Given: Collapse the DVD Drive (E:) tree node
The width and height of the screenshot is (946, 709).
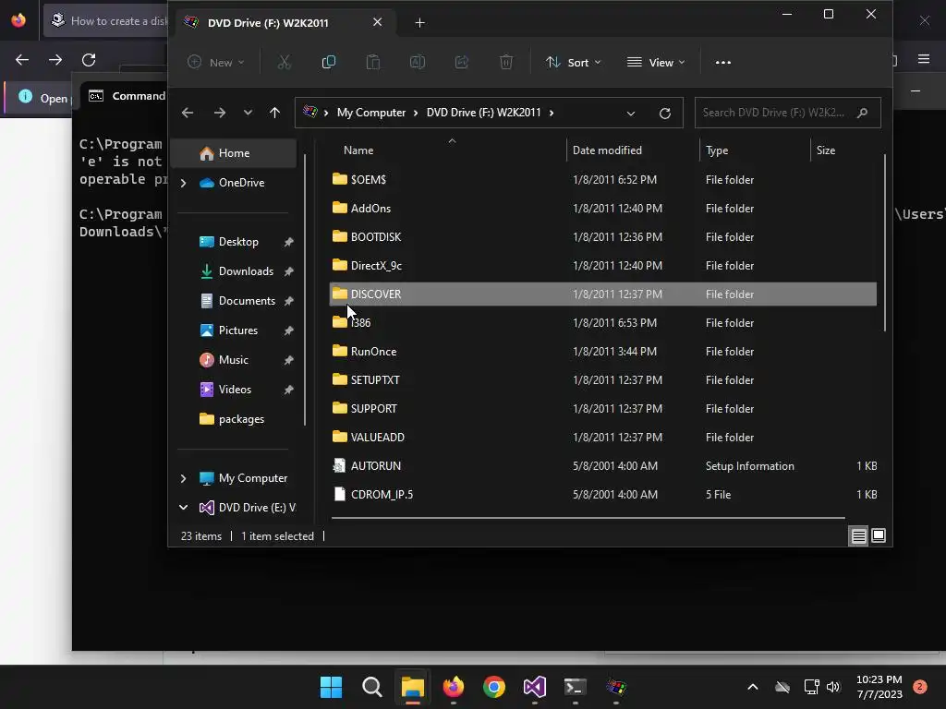Looking at the screenshot, I should (x=184, y=508).
